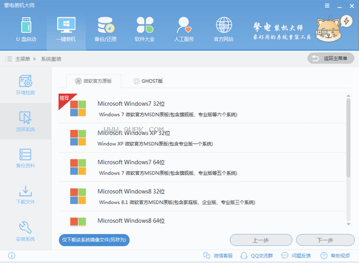The image size is (359, 263).
Task: Click Windows logo of Windows8 32位
Action: [78, 196]
